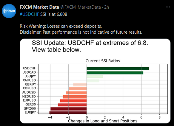Open the FXCM Market Data profile name
The height and width of the screenshot is (126, 174).
[39, 7]
